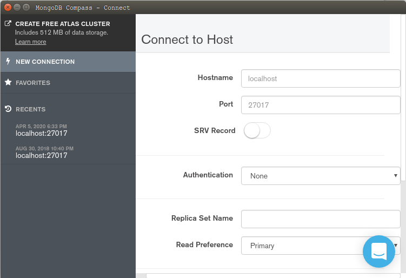Click the Read Preference label
406x278 pixels.
coord(204,245)
